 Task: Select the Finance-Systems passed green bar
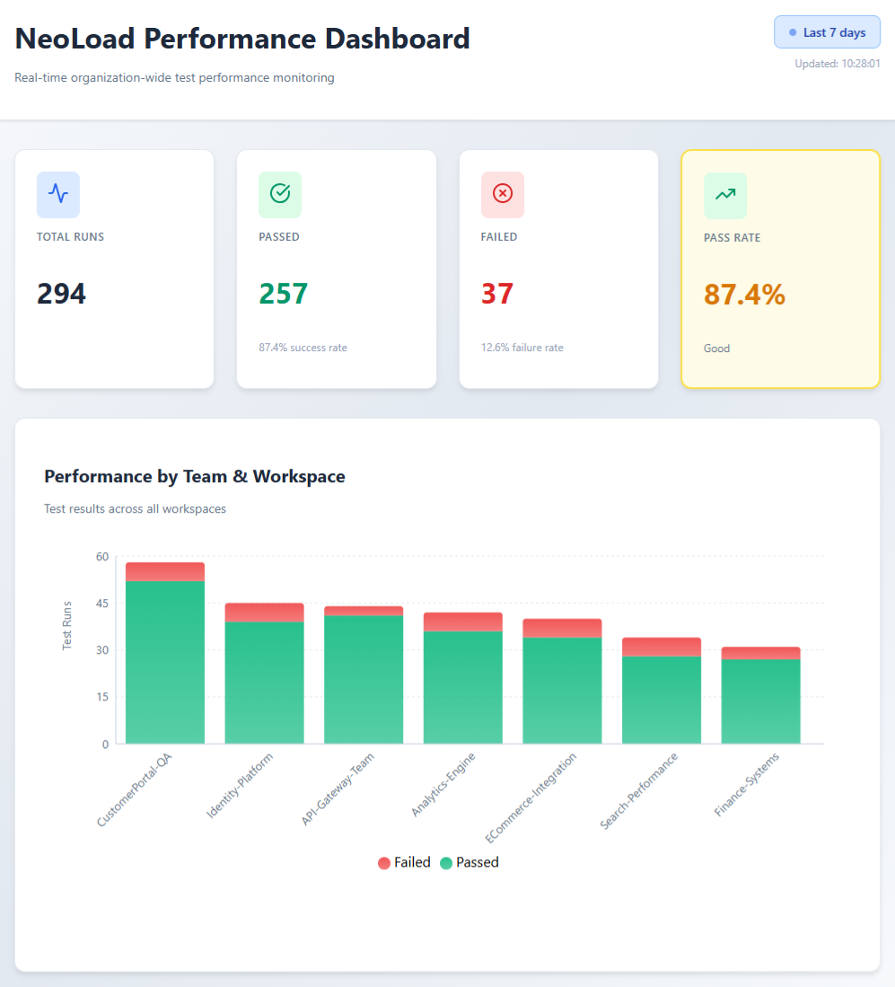pyautogui.click(x=761, y=701)
